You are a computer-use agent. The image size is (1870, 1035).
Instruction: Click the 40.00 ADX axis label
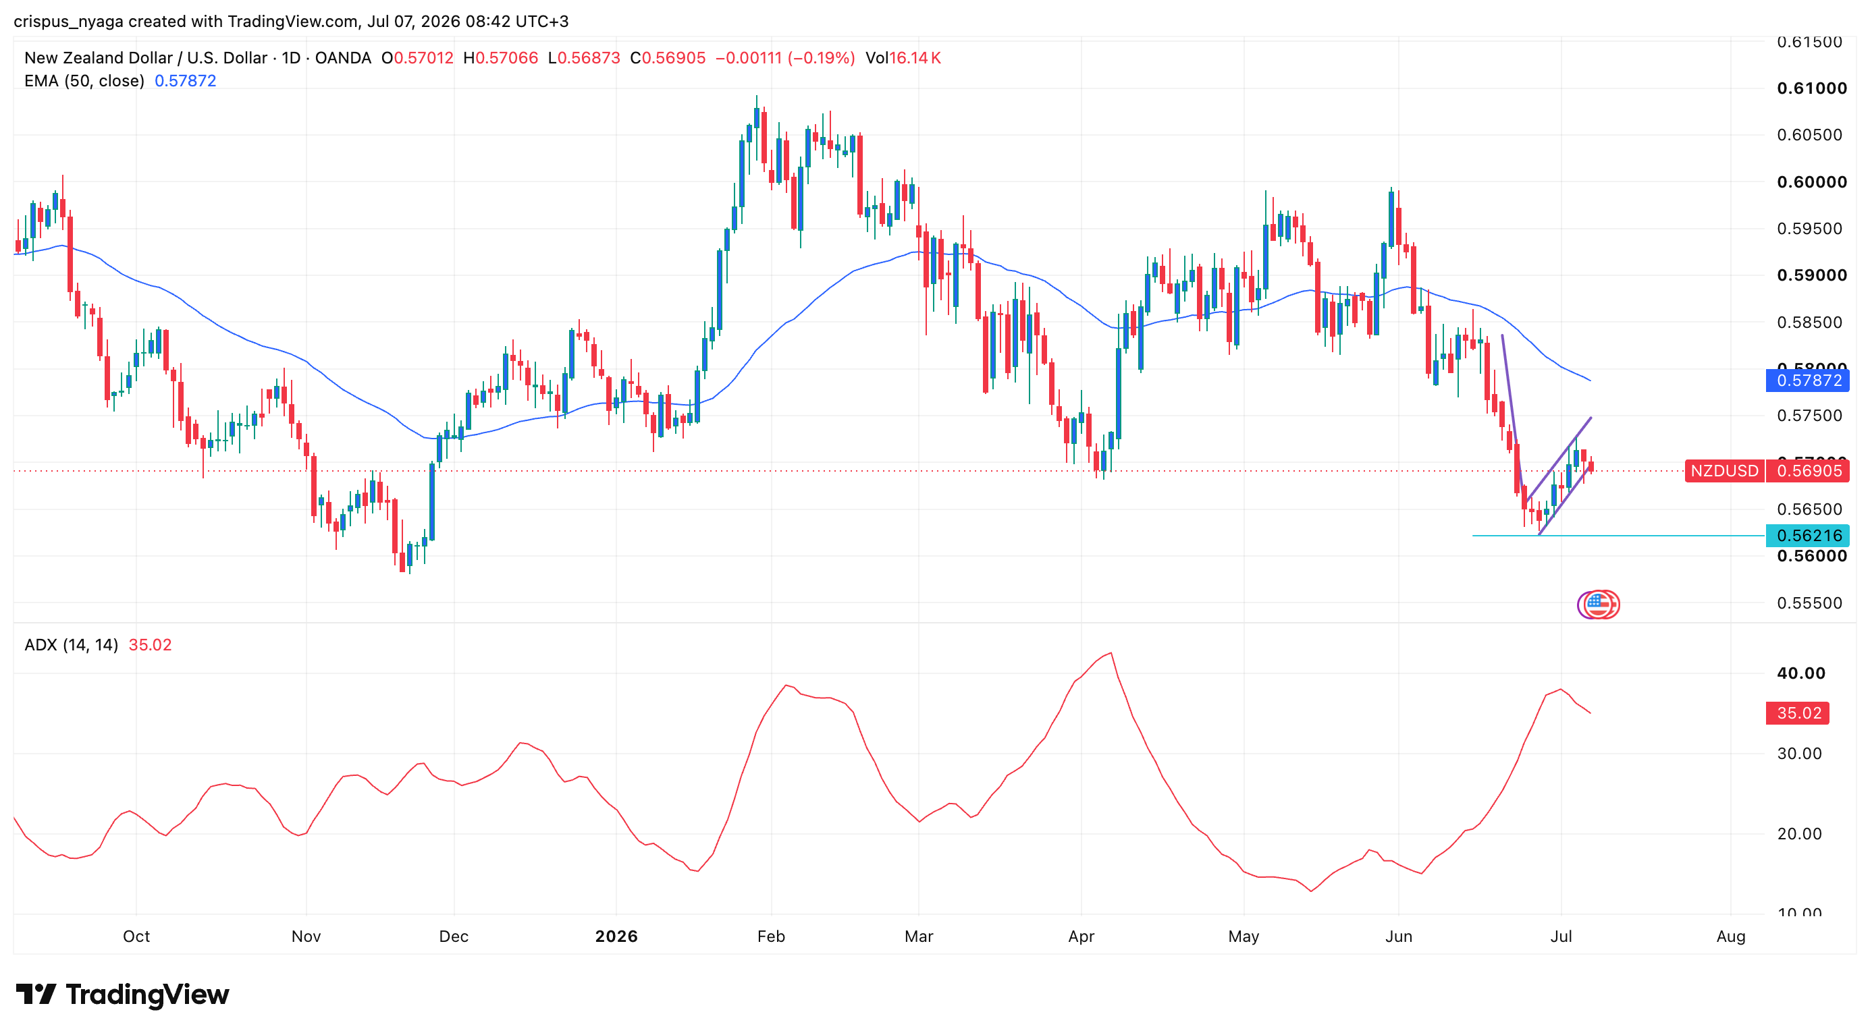tap(1801, 673)
